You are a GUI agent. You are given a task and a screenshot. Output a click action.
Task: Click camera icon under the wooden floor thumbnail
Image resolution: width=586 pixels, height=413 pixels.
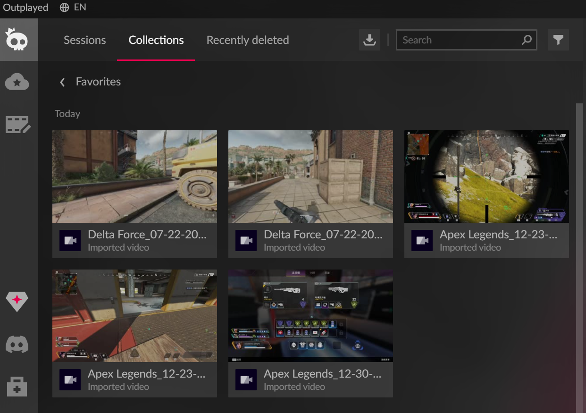coord(70,380)
